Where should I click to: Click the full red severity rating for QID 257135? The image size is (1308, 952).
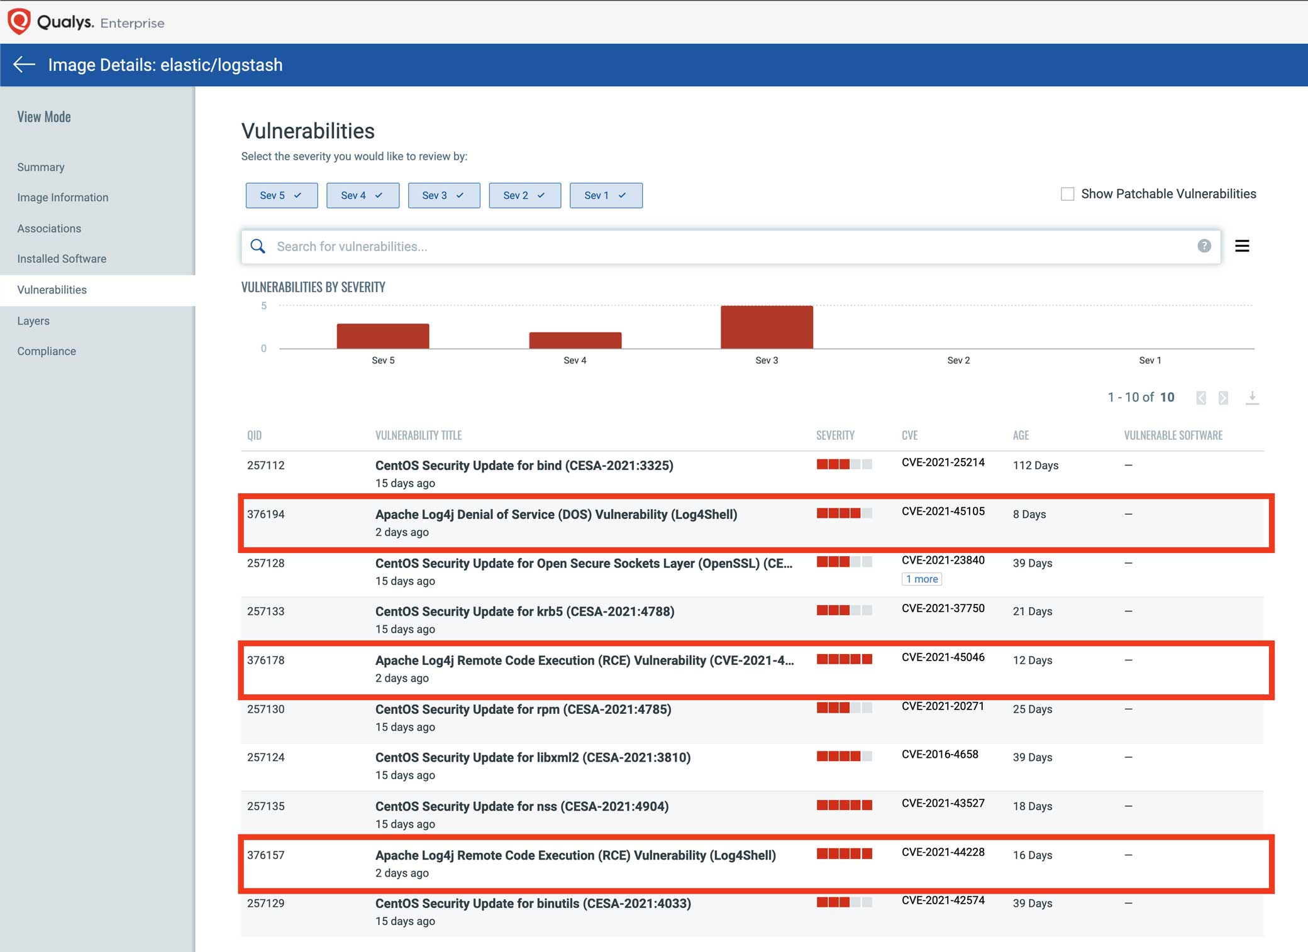[843, 804]
